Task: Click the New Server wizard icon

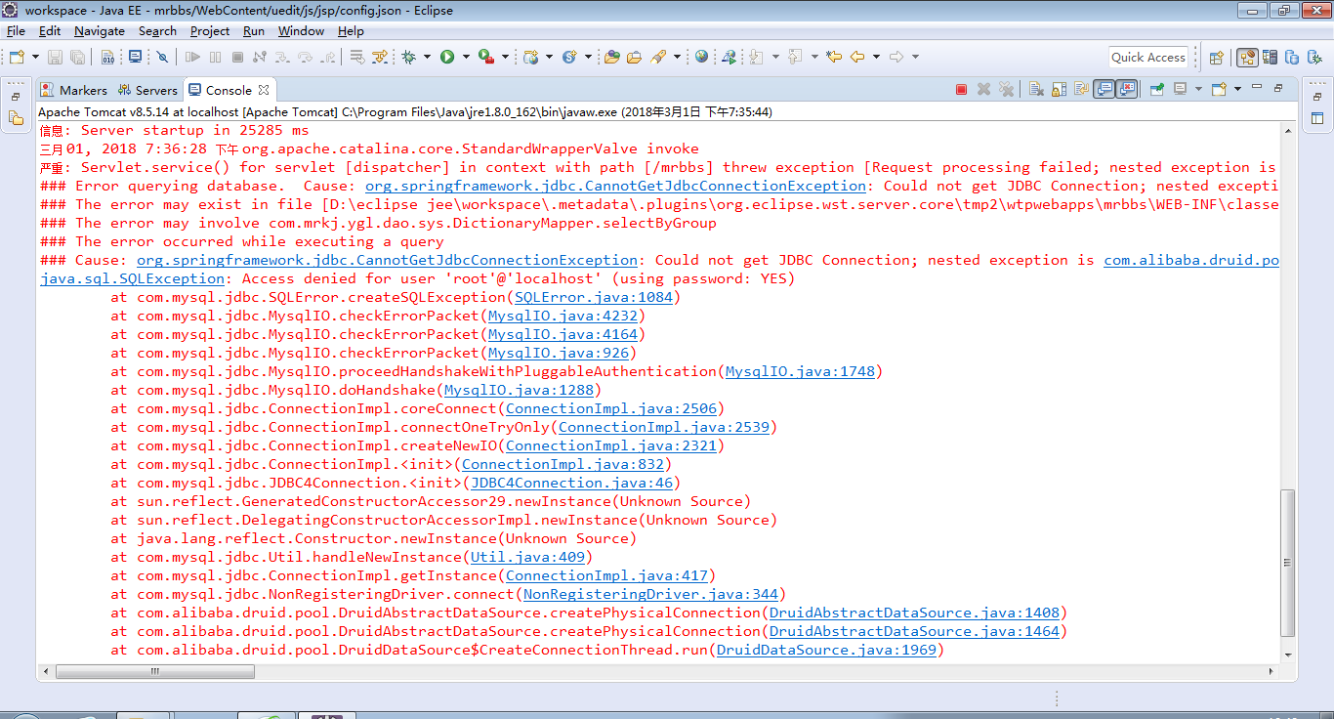Action: click(569, 57)
